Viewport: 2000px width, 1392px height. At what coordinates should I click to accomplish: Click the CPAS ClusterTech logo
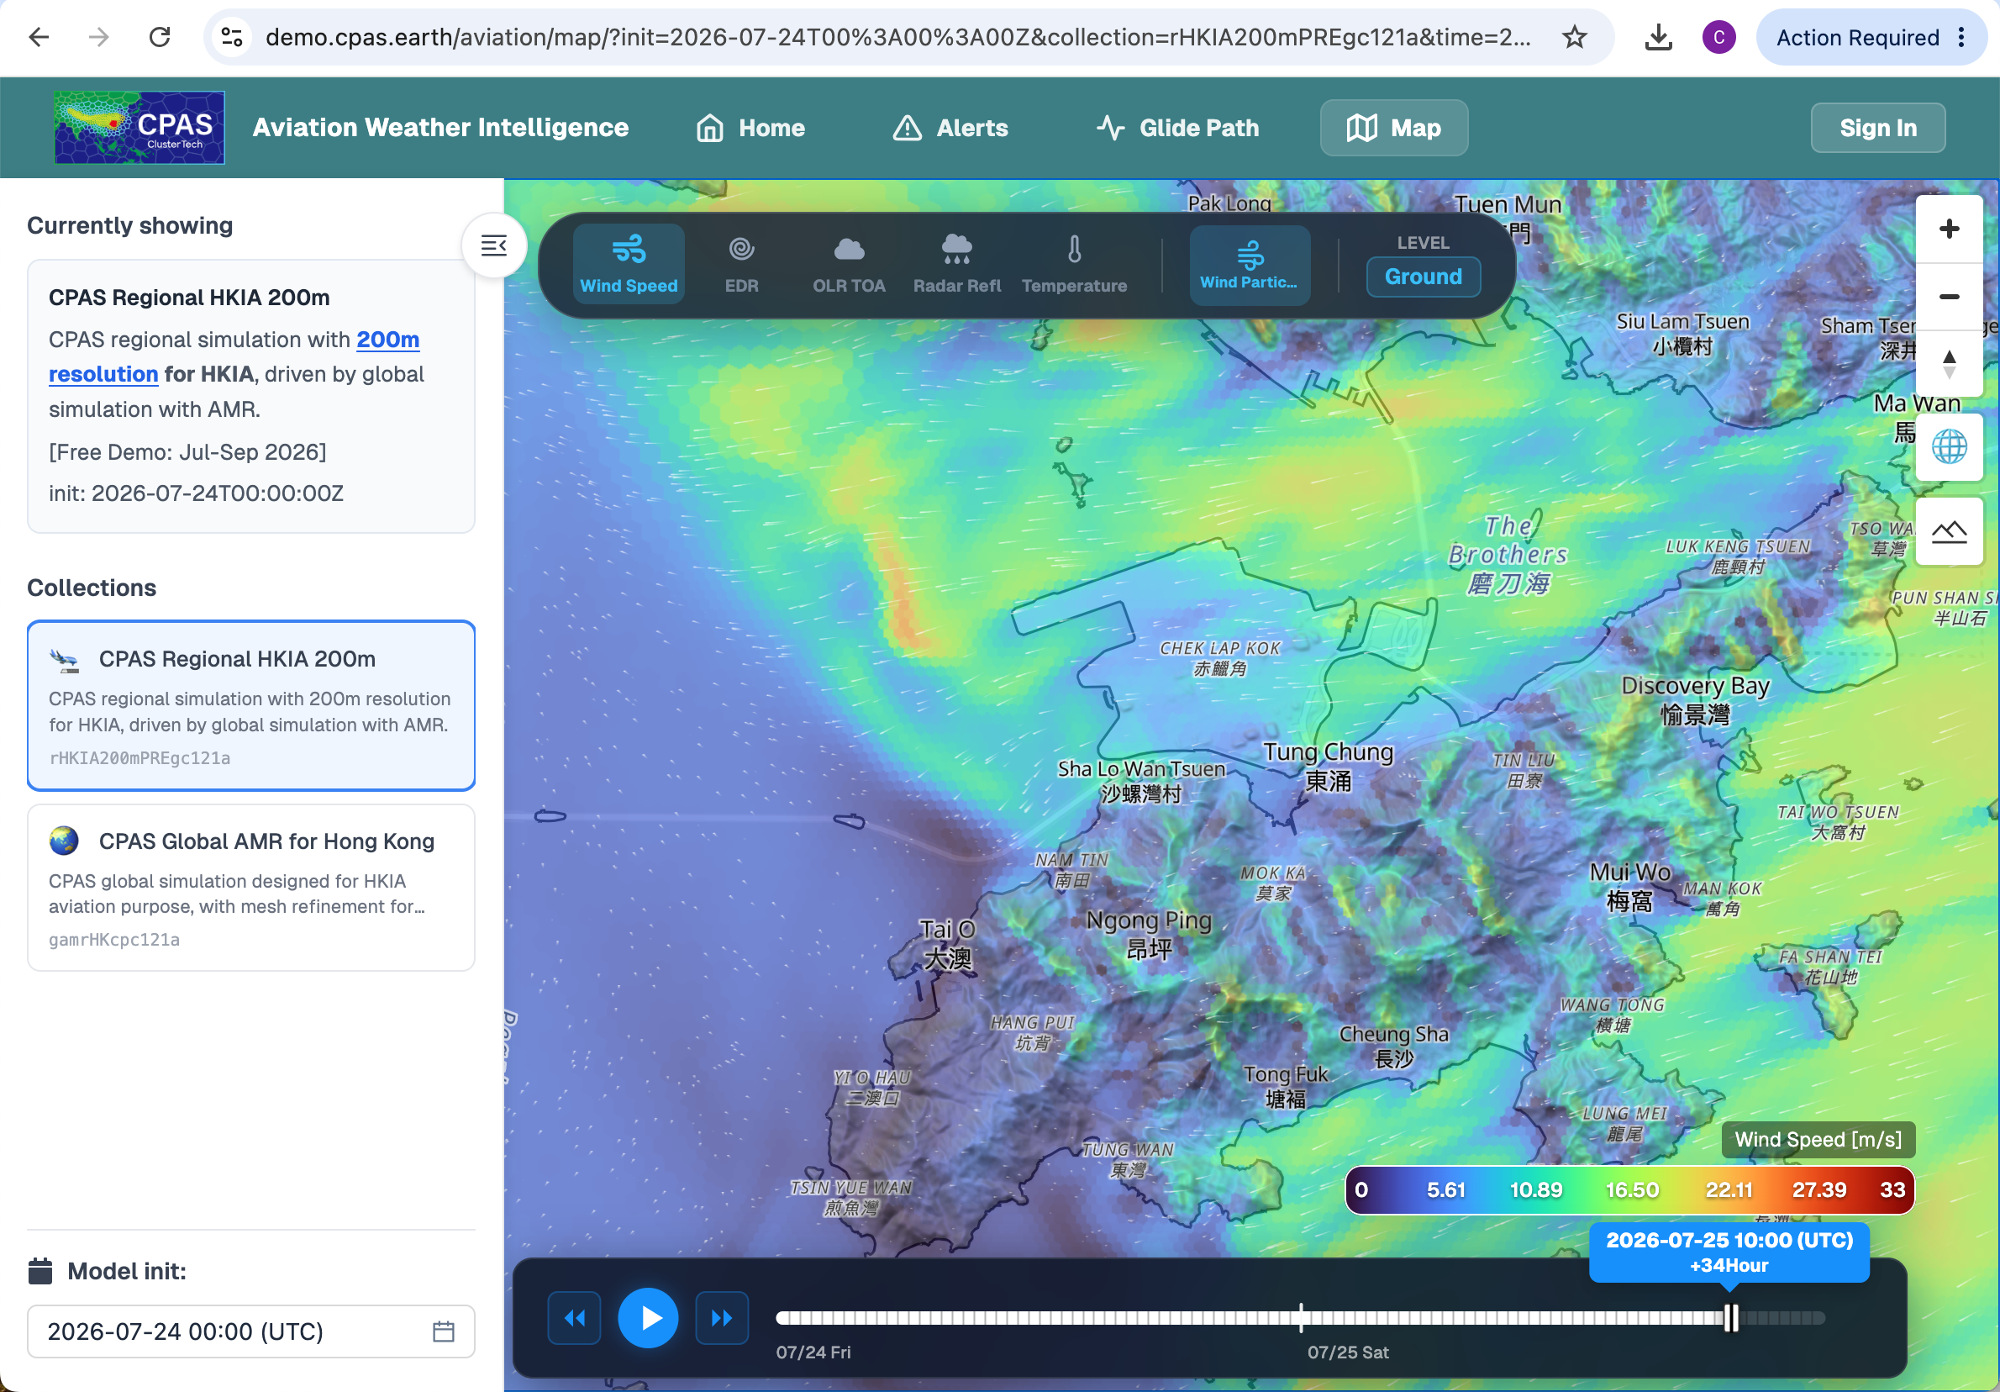pyautogui.click(x=139, y=127)
